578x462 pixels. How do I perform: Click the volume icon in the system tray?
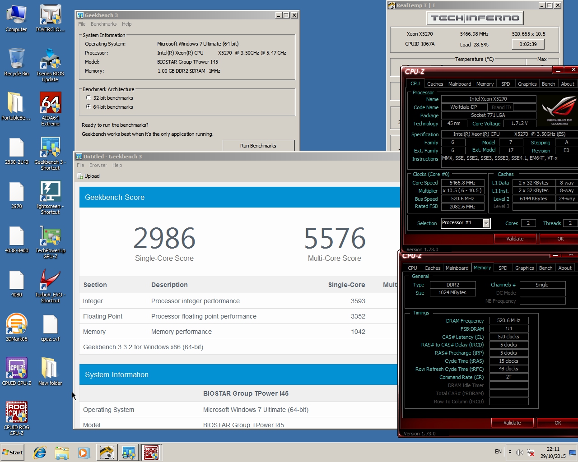519,453
